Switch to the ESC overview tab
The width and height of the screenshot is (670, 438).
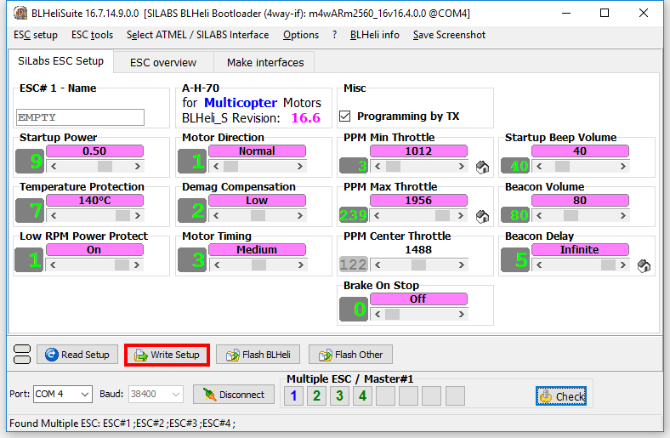click(162, 62)
